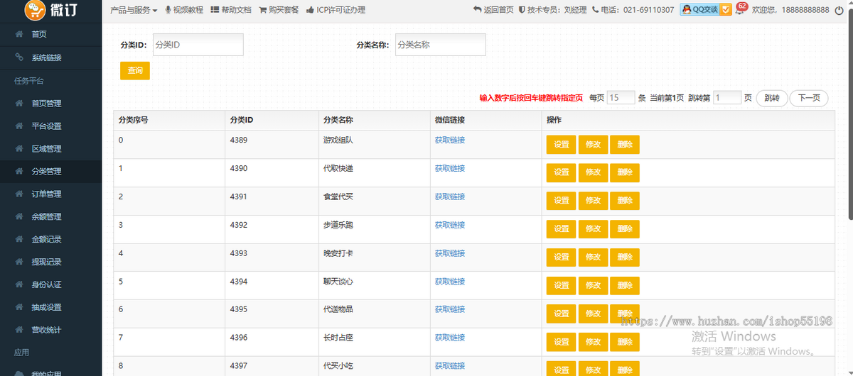The height and width of the screenshot is (376, 853).
Task: Click 修改 for 游戏组队 row
Action: (x=593, y=145)
